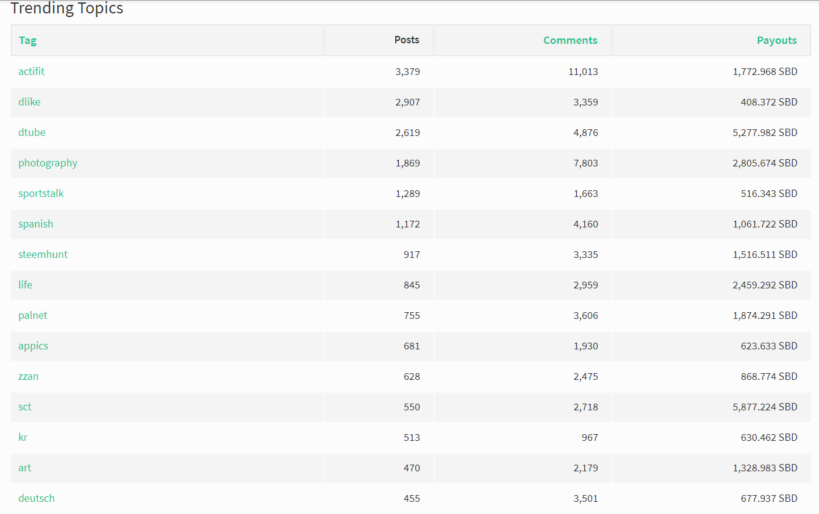Screen dimensions: 819x514
Task: Select payout 623.633 SBD
Action: click(769, 346)
